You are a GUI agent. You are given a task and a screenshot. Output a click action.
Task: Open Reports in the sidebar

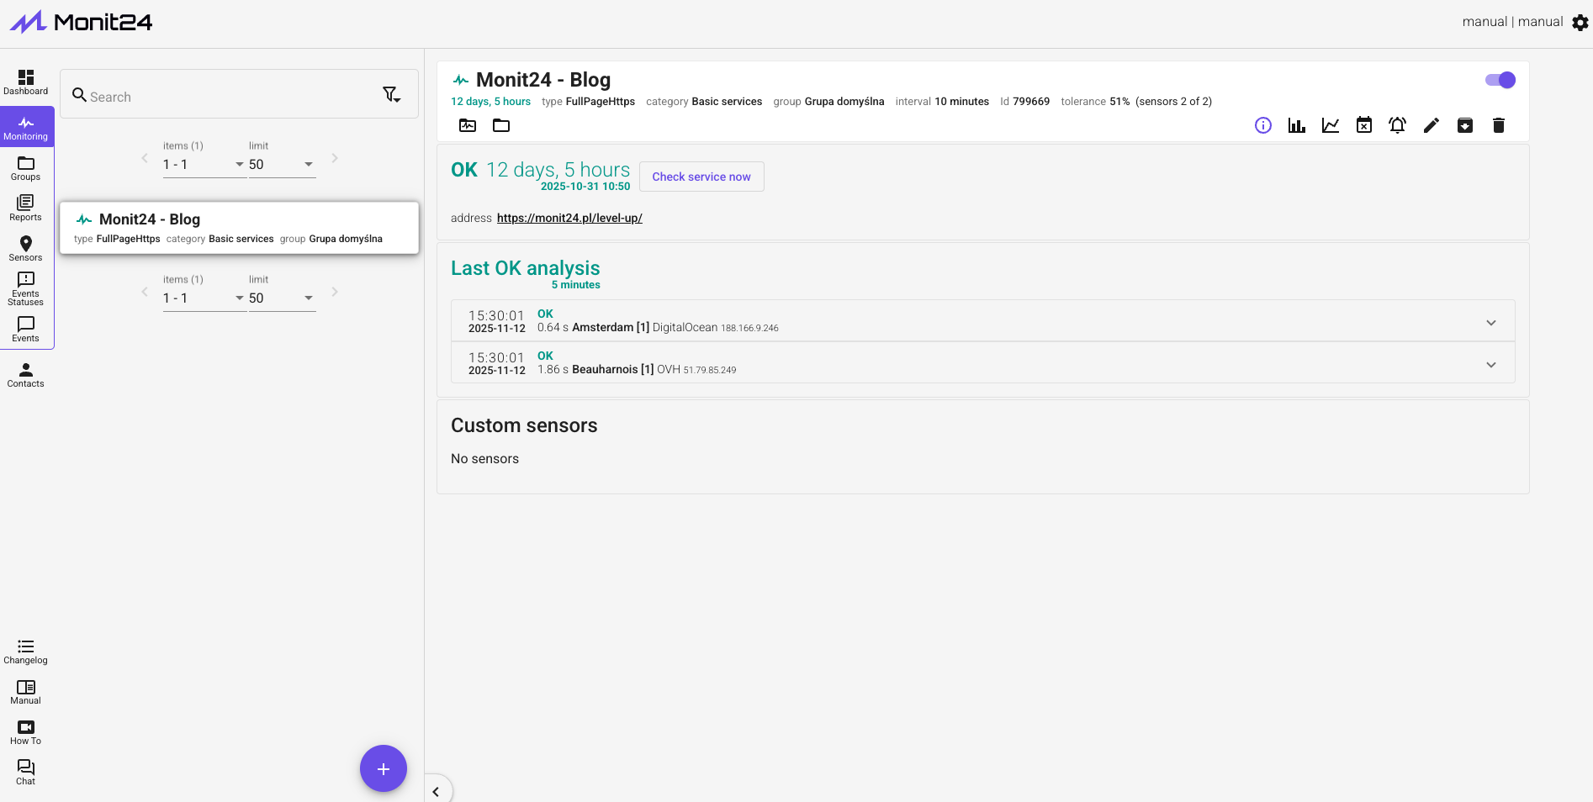click(26, 208)
